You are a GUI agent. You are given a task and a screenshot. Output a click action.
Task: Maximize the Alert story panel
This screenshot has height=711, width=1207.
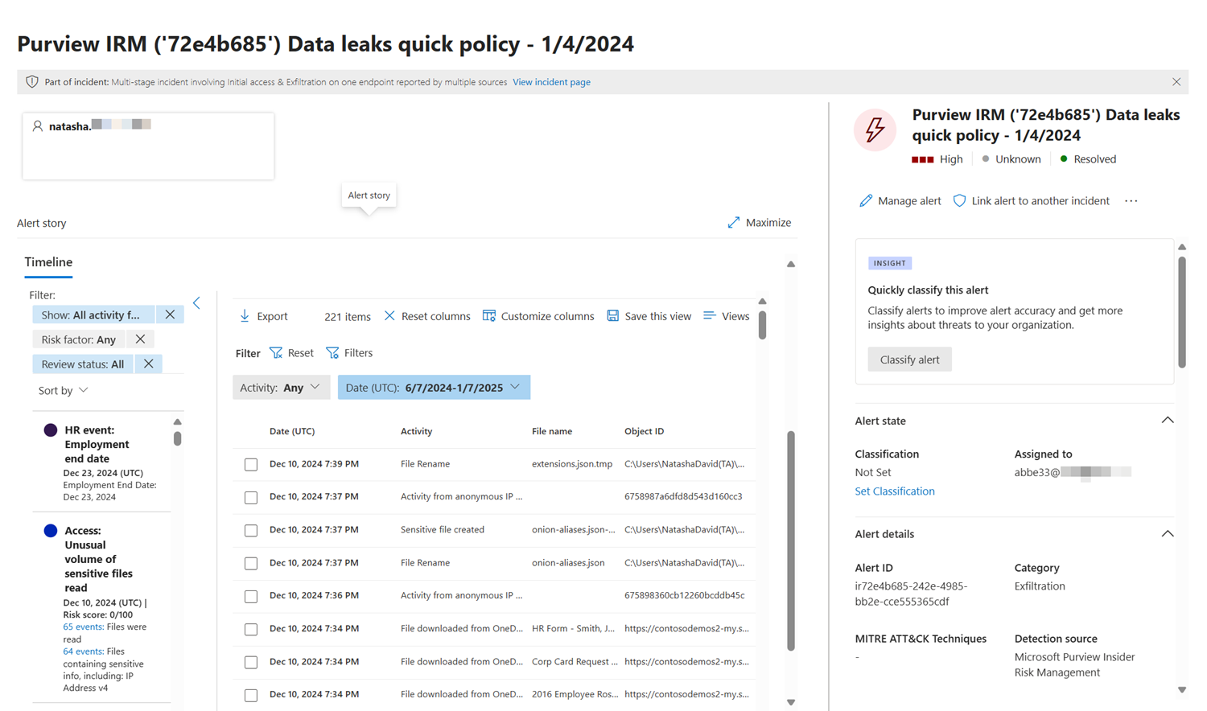point(759,223)
